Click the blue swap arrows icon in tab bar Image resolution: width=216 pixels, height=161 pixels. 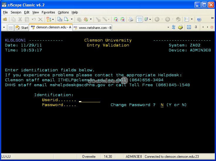coord(173,27)
